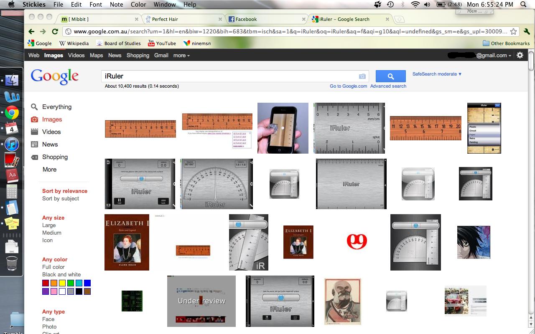Open Gmail account dropdown

479,55
